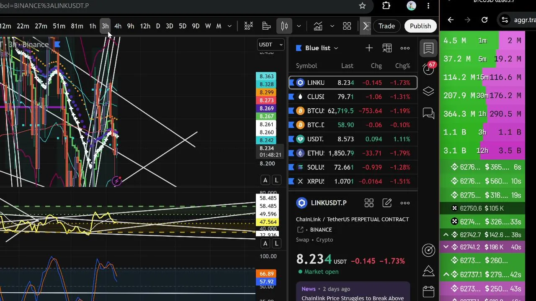The height and width of the screenshot is (301, 536).
Task: Switch to 3h timeframe
Action: [x=105, y=26]
